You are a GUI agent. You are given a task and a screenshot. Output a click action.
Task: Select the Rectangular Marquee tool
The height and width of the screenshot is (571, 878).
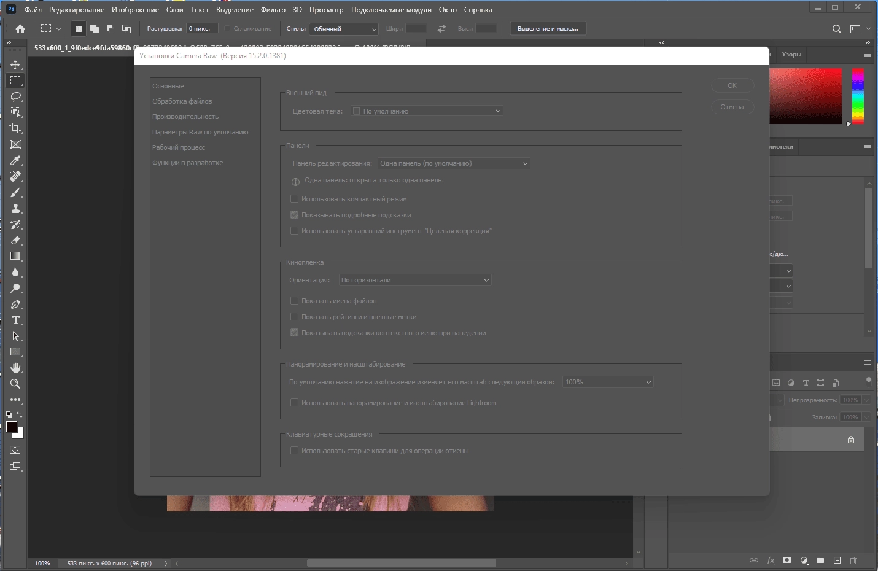coord(15,80)
